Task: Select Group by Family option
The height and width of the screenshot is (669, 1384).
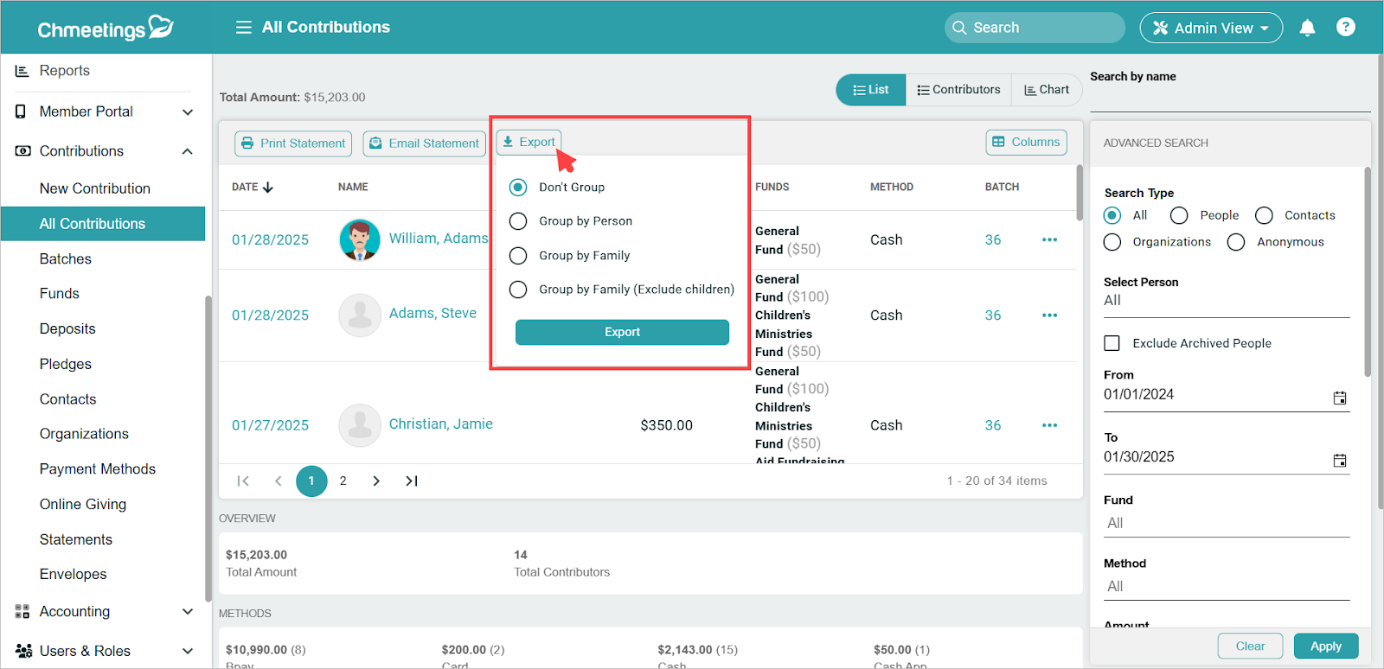Action: coord(518,256)
